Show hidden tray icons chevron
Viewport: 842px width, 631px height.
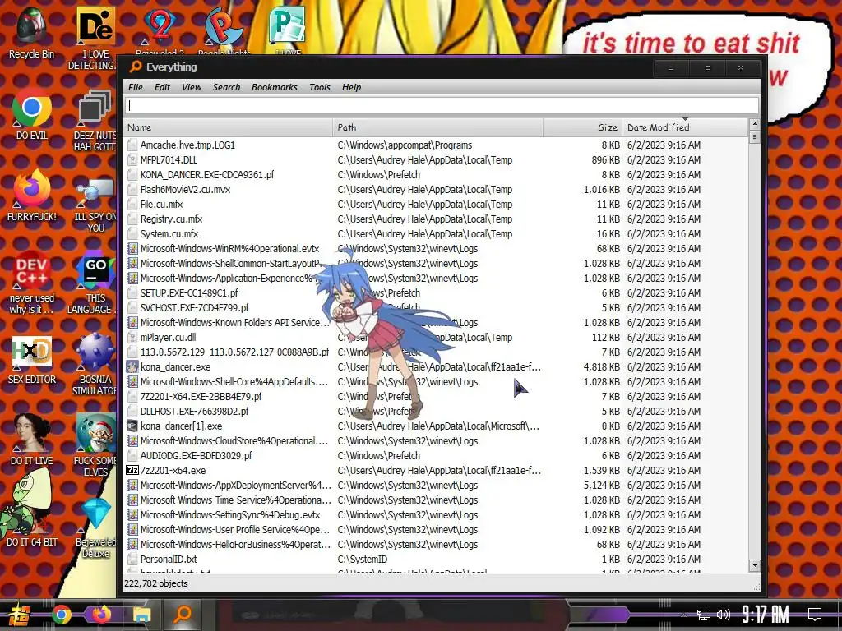pyautogui.click(x=683, y=615)
